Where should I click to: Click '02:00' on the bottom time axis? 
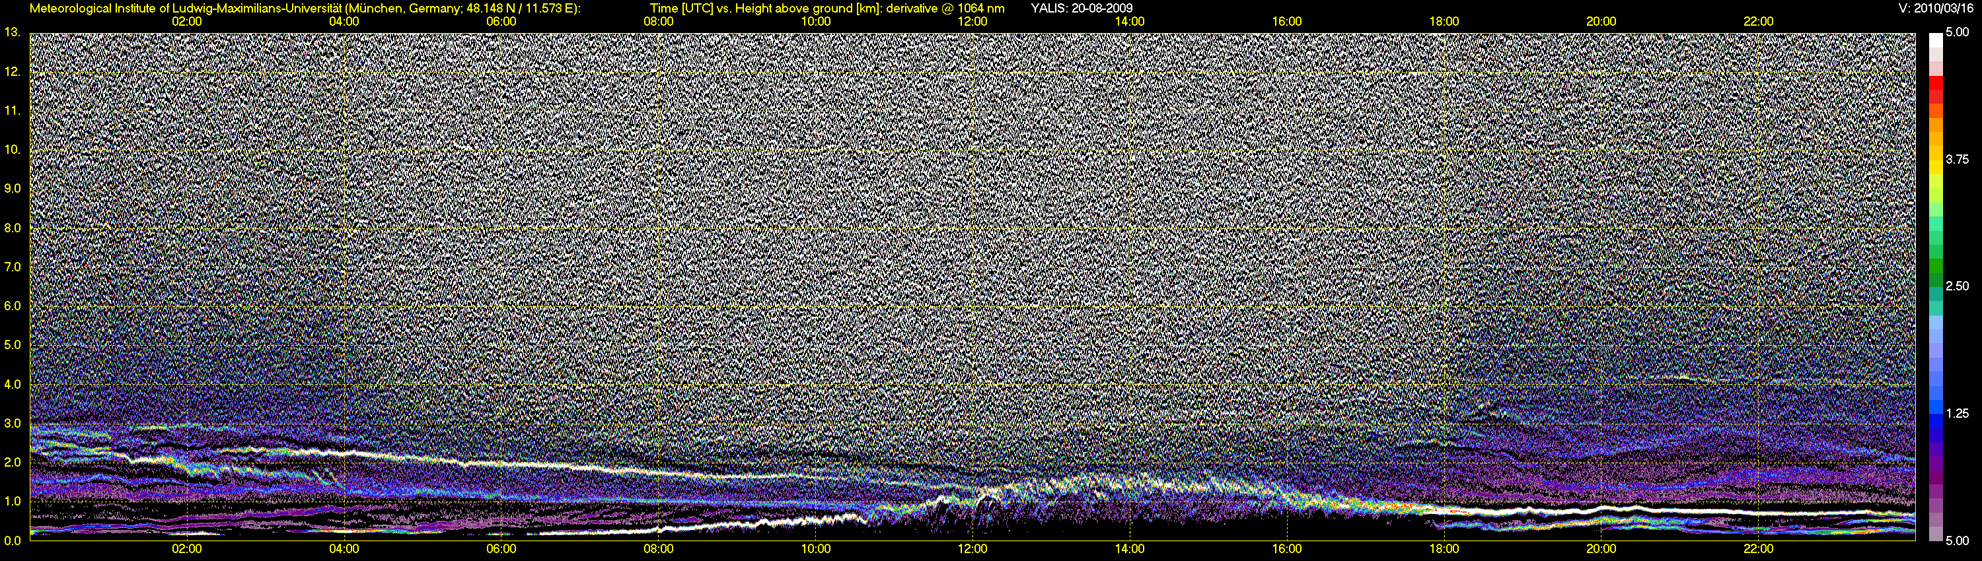[x=187, y=550]
